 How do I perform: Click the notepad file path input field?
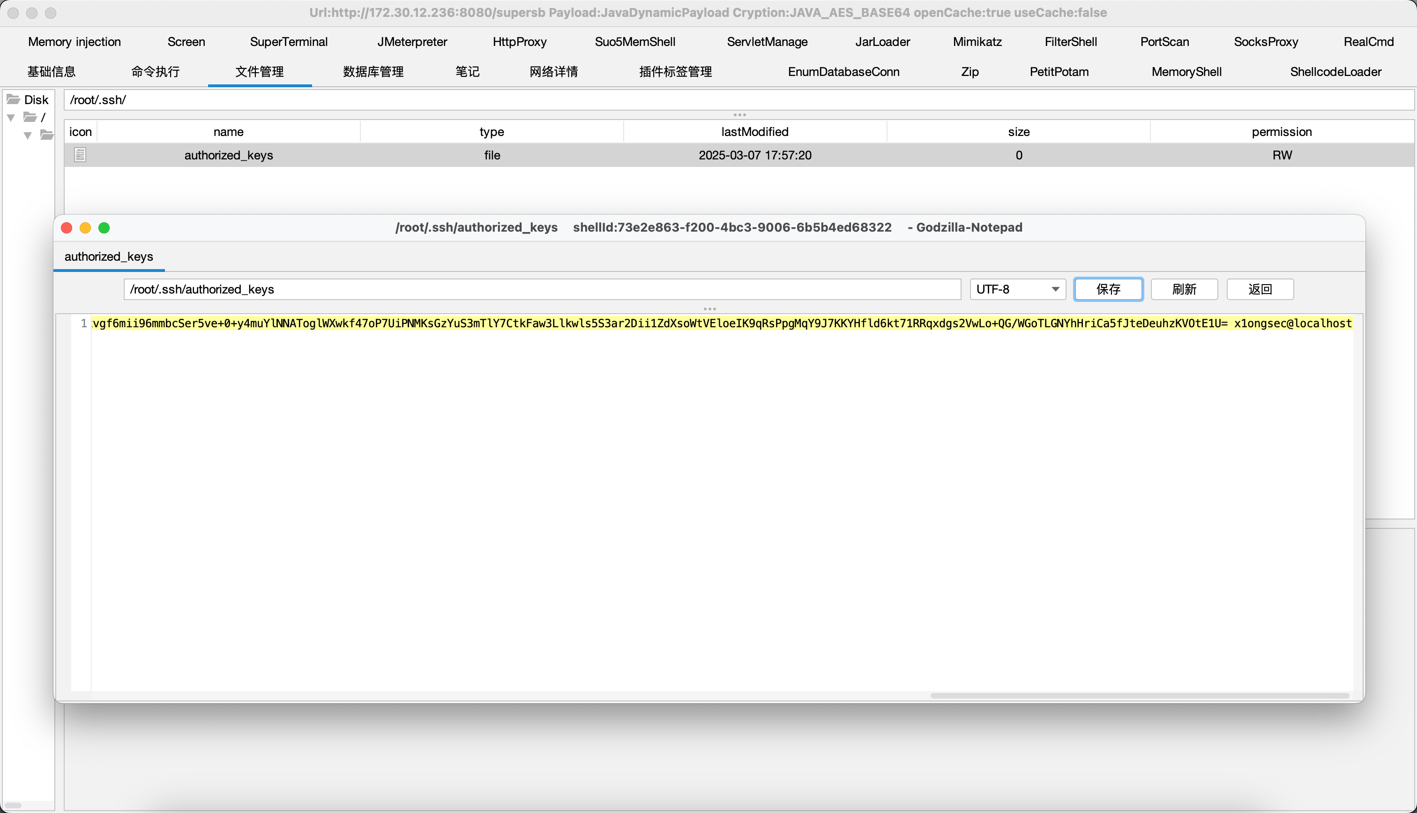(x=541, y=289)
